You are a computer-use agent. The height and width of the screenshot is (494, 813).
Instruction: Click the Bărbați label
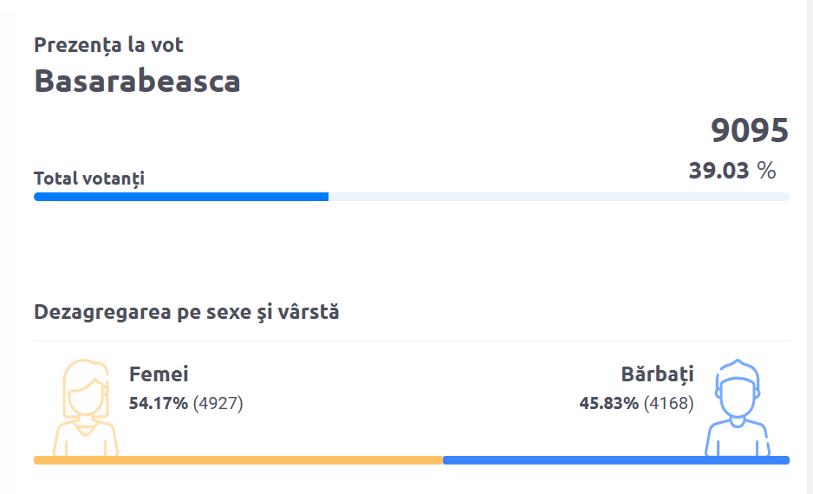point(657,374)
